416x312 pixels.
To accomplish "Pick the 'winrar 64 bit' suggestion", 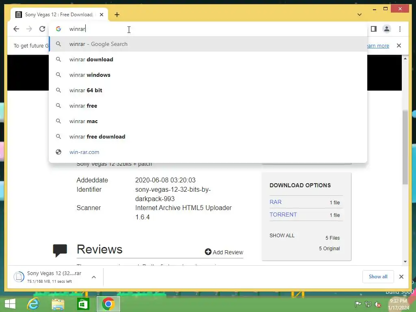I will (x=208, y=90).
